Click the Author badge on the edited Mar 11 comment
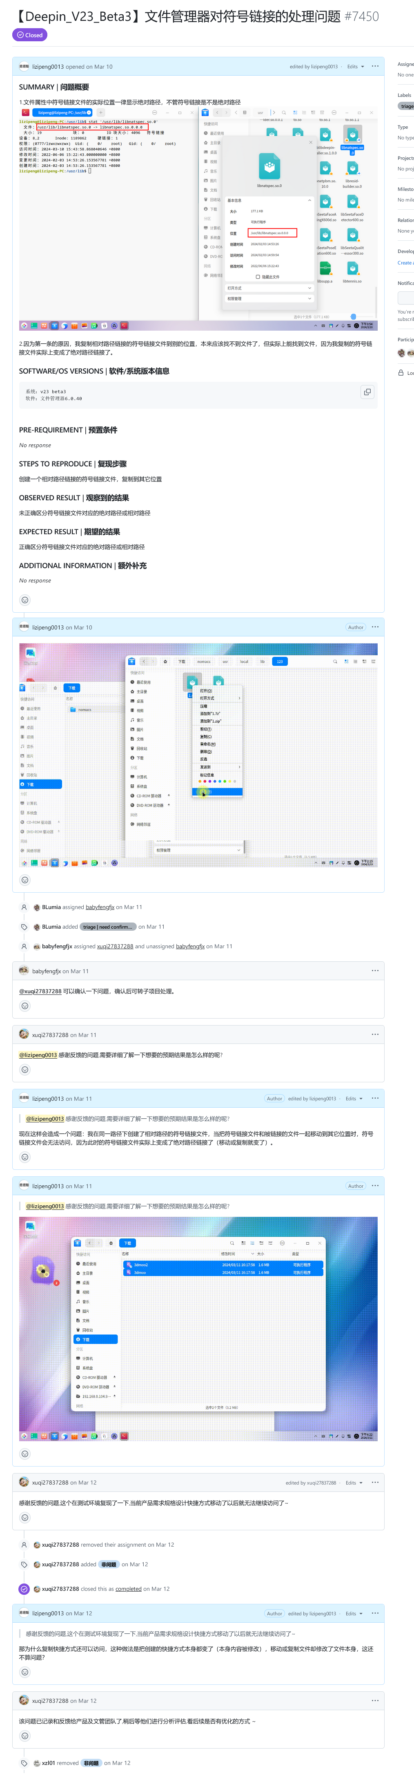The height and width of the screenshot is (1778, 414). coord(275,1099)
